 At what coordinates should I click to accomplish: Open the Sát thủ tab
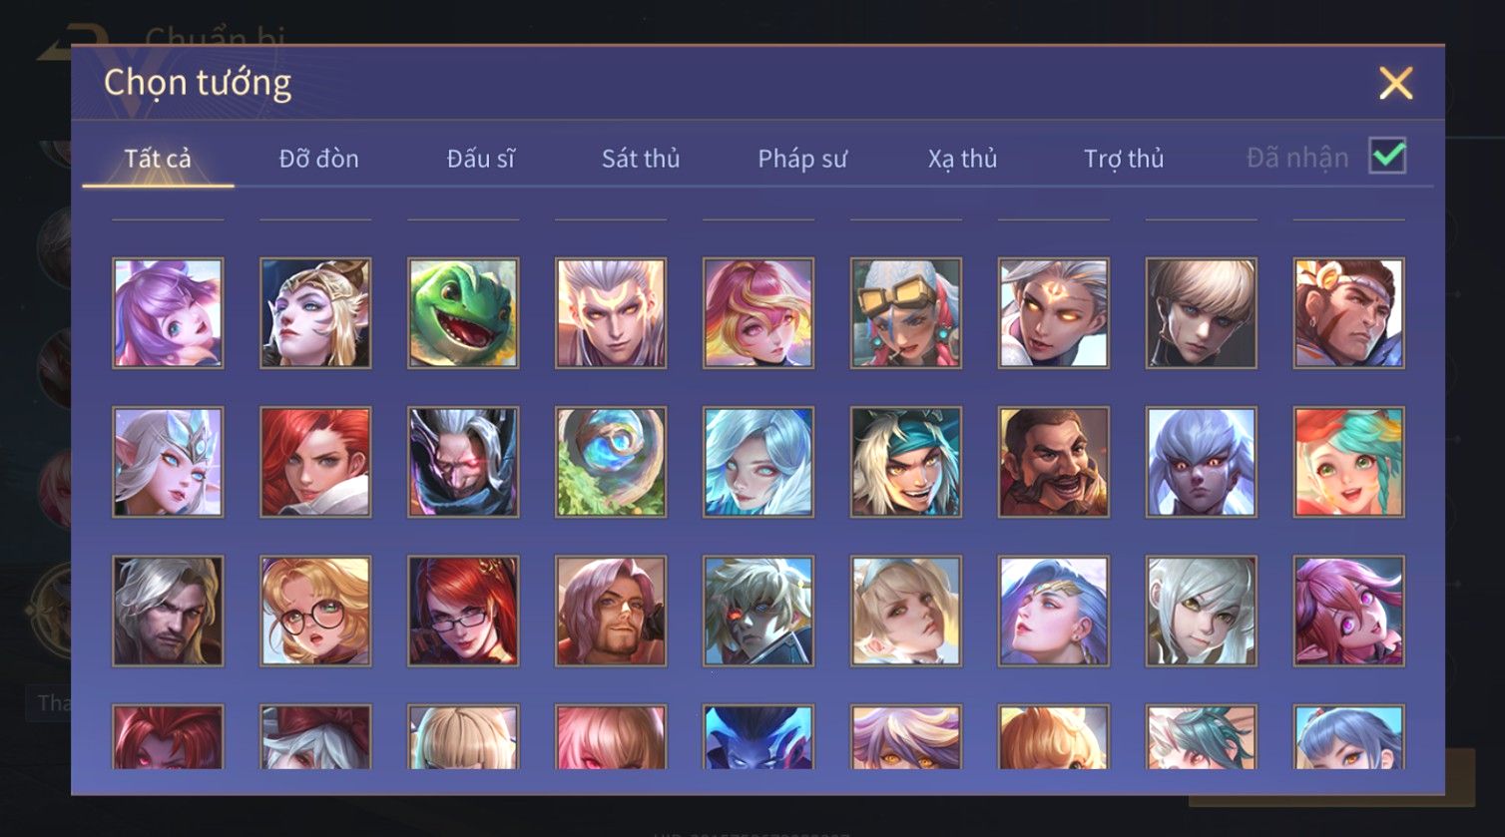click(x=641, y=158)
